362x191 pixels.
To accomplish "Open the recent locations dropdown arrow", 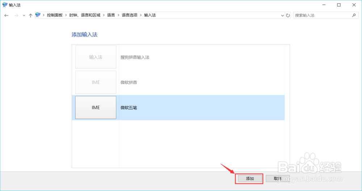I will click(24, 16).
